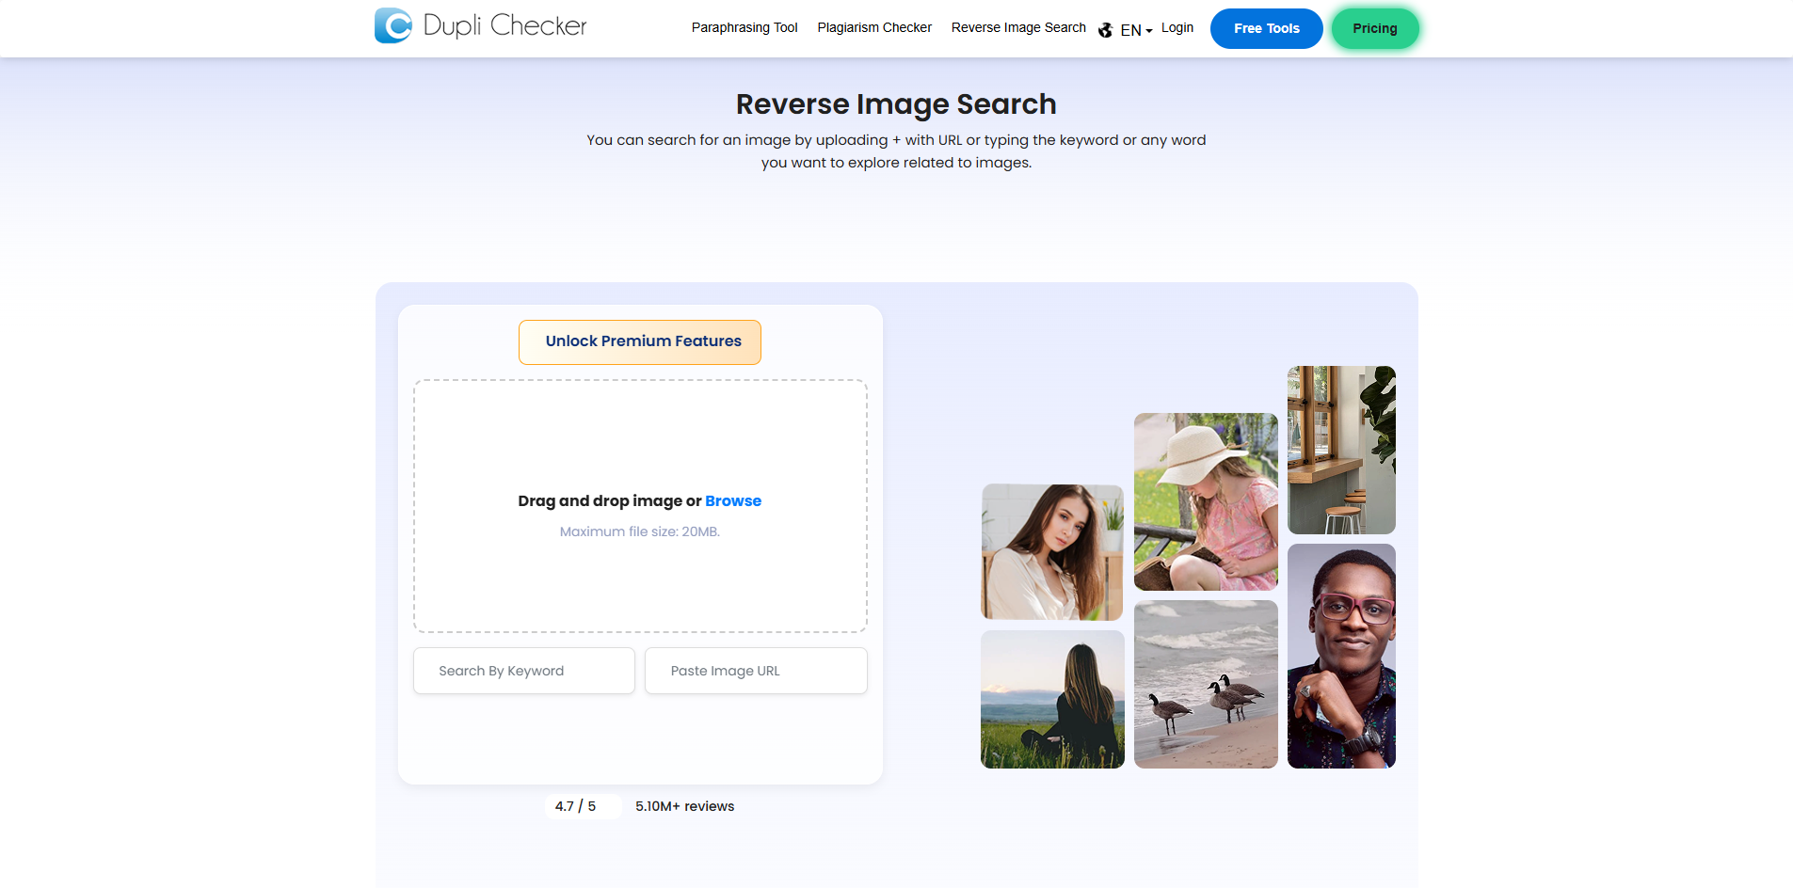Click the woman in white shirt photo
1793x888 pixels.
click(1051, 552)
